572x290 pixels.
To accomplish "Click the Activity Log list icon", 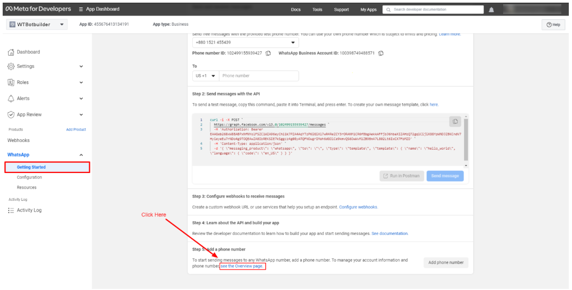I will pyautogui.click(x=11, y=210).
